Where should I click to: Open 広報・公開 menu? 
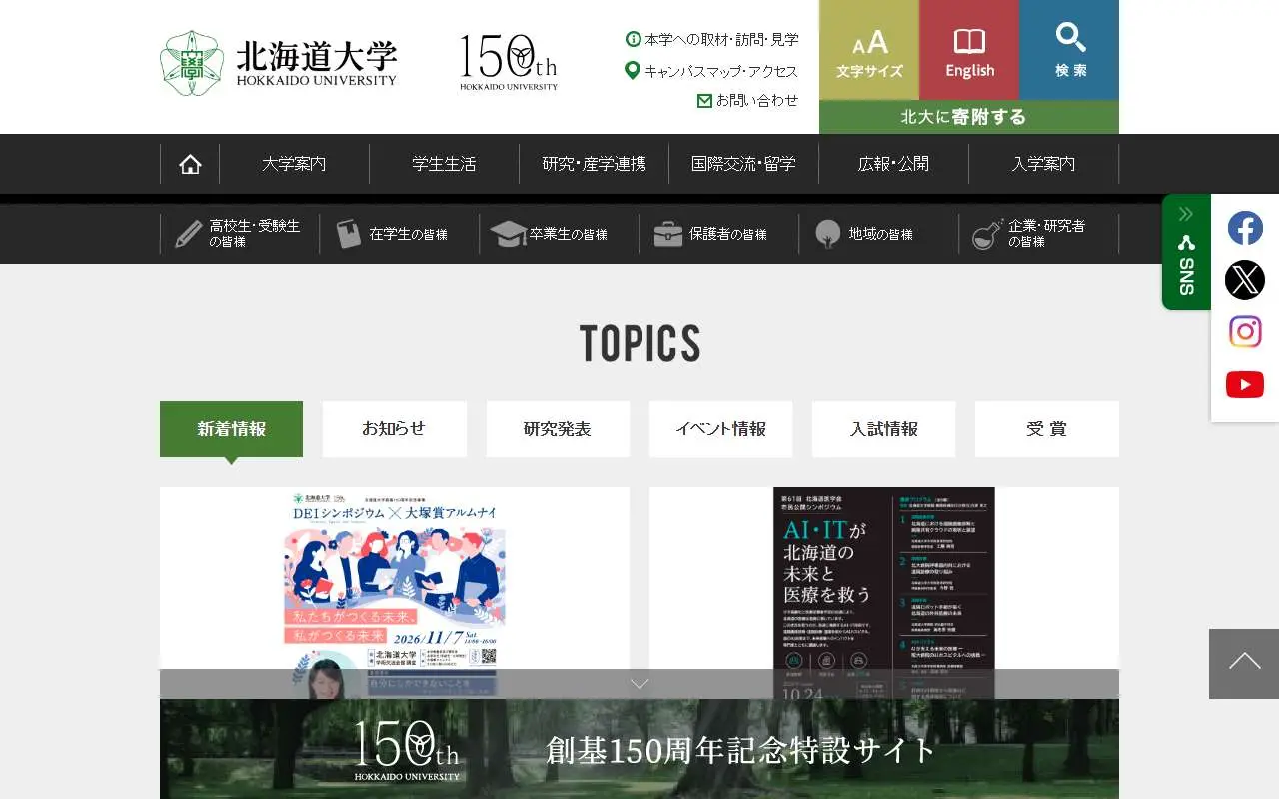(x=893, y=164)
